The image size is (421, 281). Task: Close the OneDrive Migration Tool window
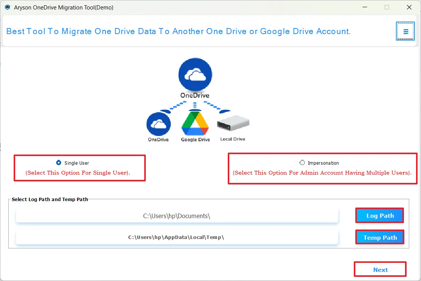(x=409, y=7)
